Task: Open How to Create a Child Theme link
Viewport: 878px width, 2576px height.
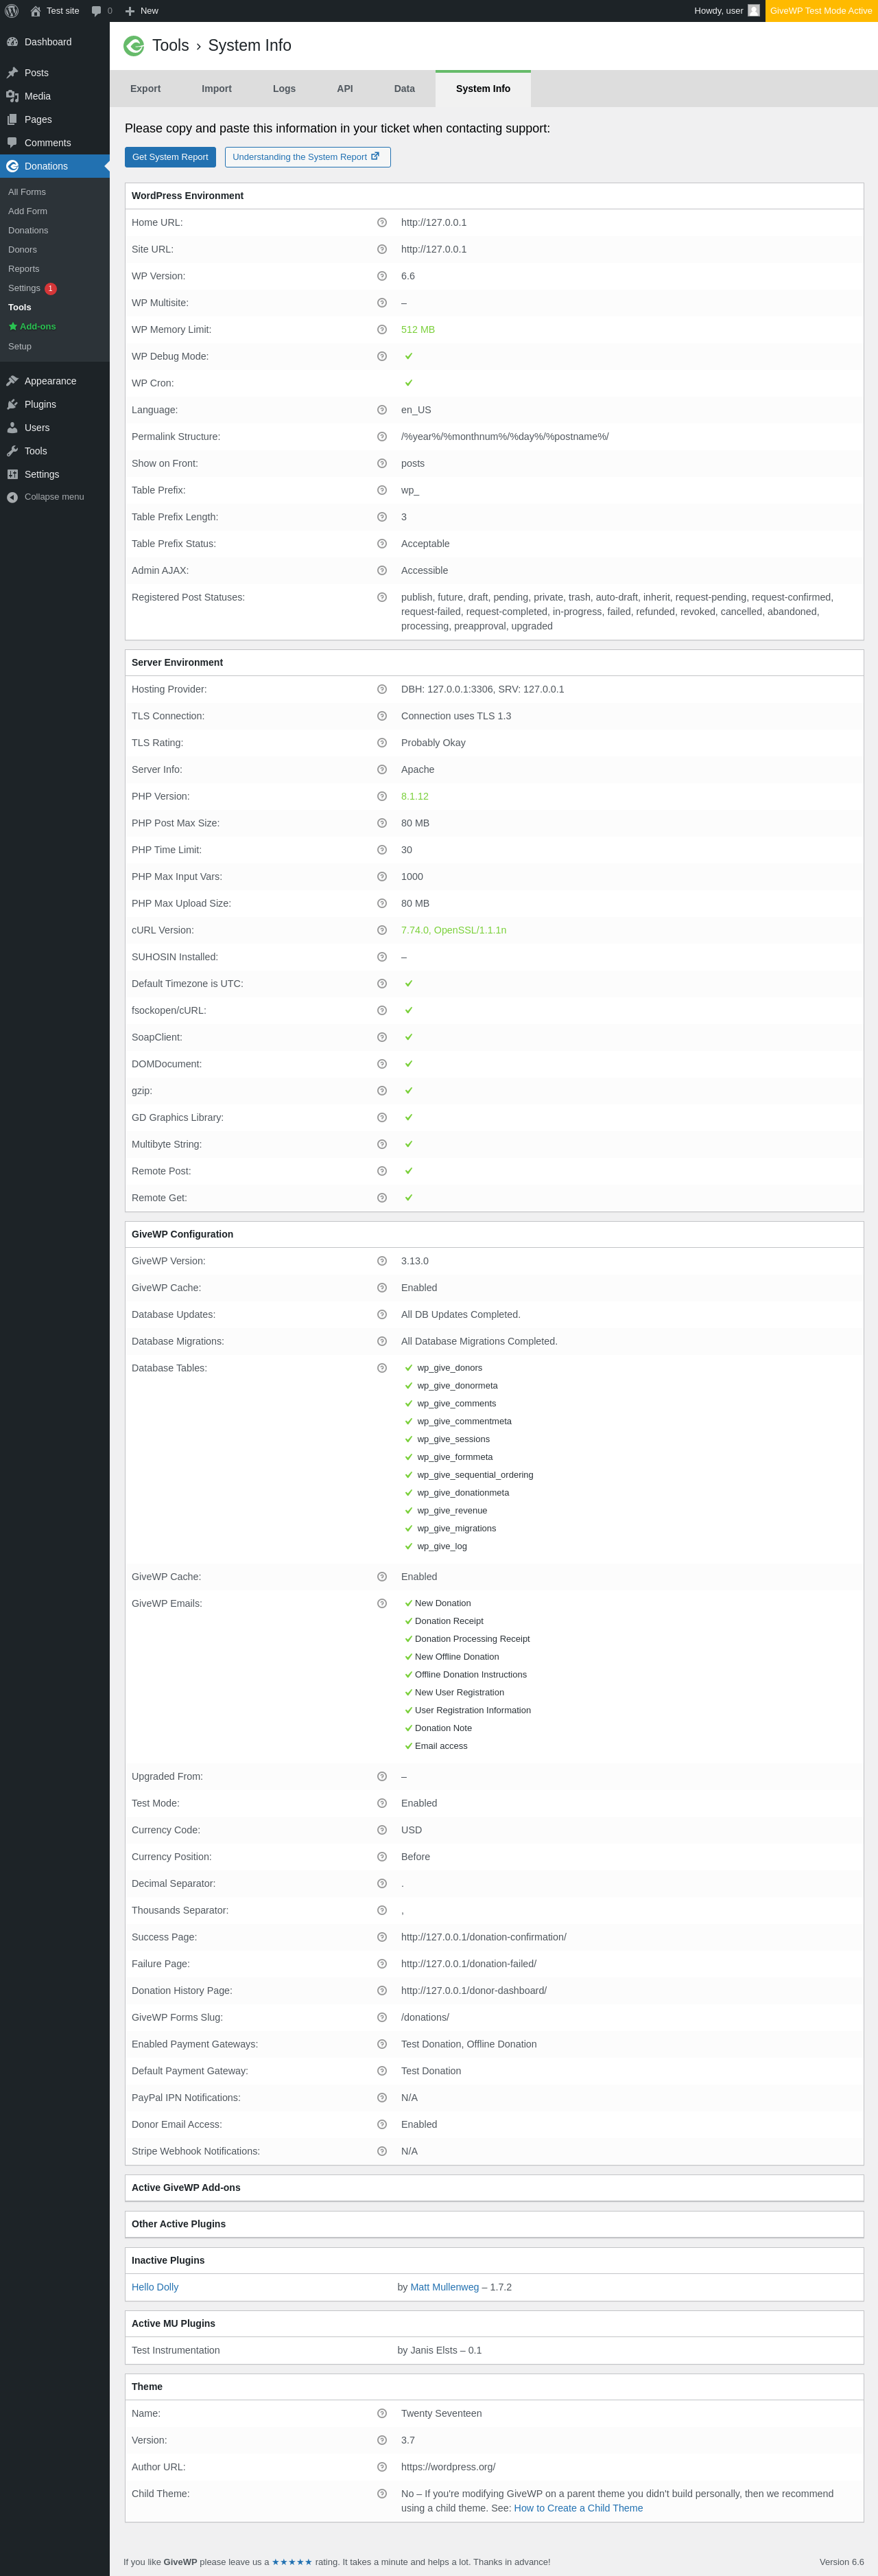Action: coord(578,2508)
